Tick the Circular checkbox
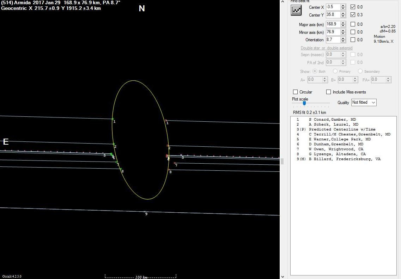This screenshot has height=279, width=401. pos(296,92)
